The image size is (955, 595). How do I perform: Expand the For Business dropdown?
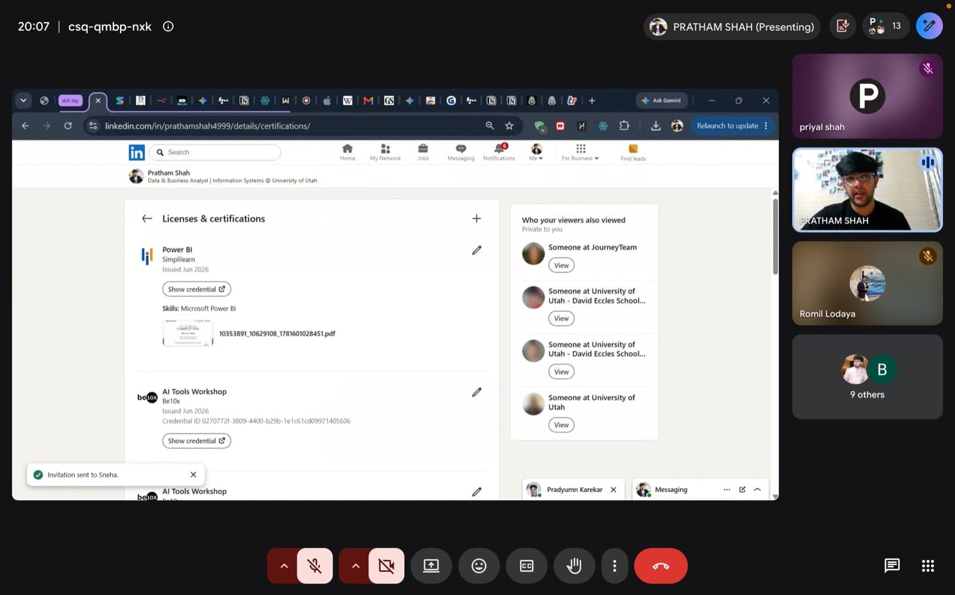tap(580, 152)
